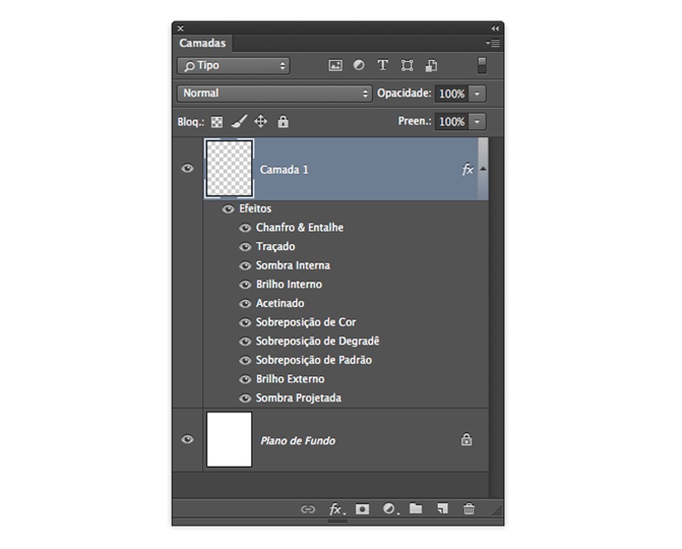Click the Opacidade label
The image size is (682, 549).
(x=404, y=93)
